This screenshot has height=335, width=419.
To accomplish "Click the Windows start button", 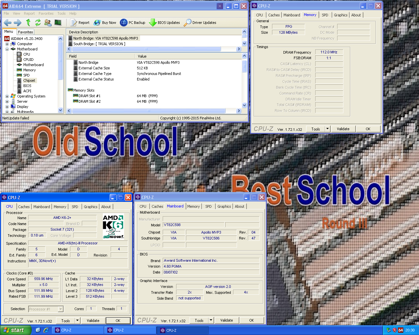I will [16, 330].
